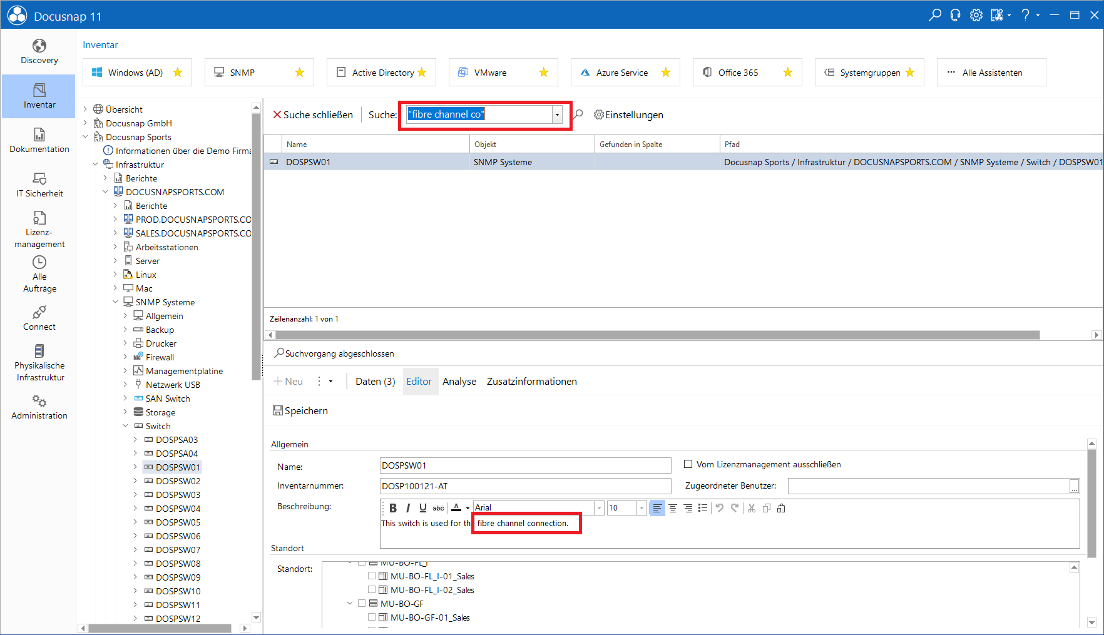The height and width of the screenshot is (635, 1104).
Task: Center-align the description text
Action: pyautogui.click(x=673, y=508)
